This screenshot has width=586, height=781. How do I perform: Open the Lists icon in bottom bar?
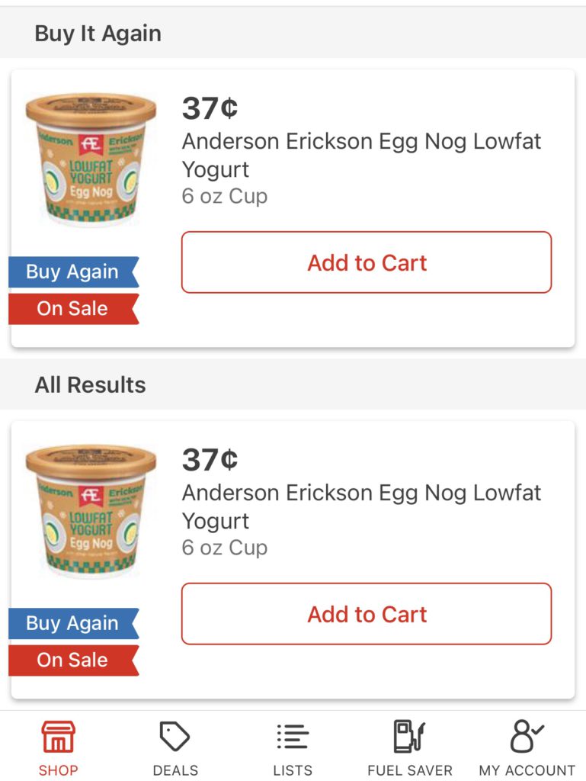[293, 738]
